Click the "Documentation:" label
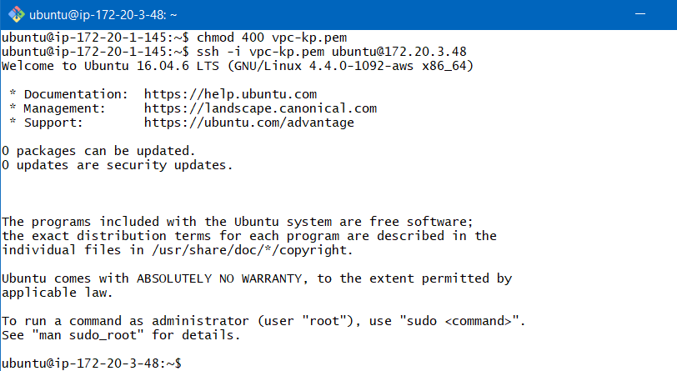 click(x=76, y=94)
